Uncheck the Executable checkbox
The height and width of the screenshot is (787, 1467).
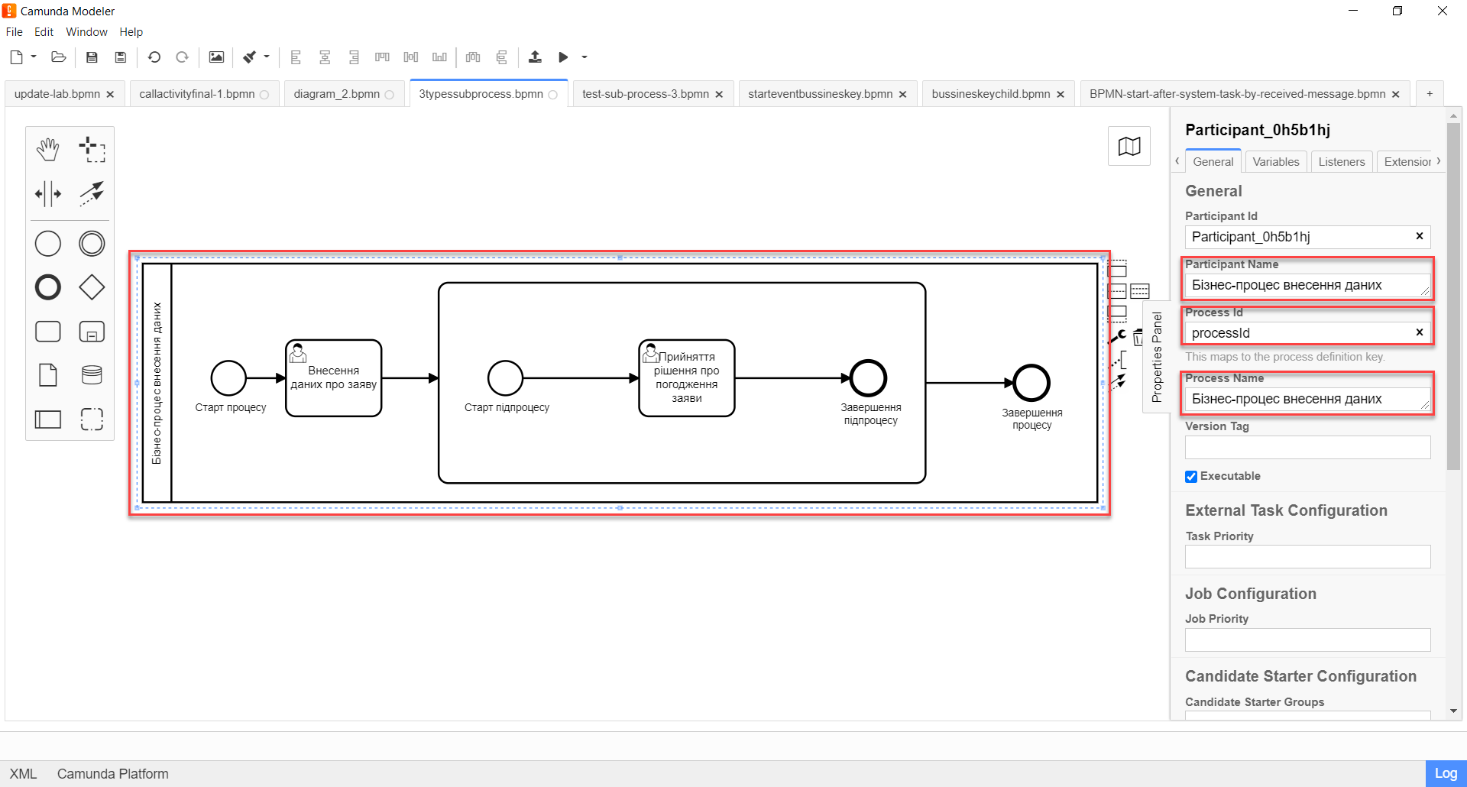[x=1191, y=477]
